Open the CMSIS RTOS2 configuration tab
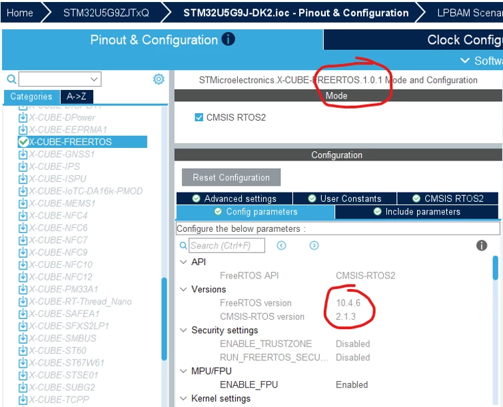This screenshot has height=407, width=503. tap(448, 199)
